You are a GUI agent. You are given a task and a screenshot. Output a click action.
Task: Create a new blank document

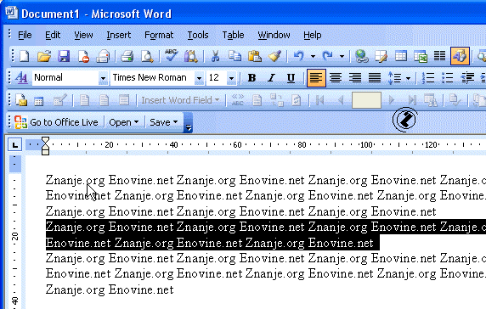(x=25, y=56)
